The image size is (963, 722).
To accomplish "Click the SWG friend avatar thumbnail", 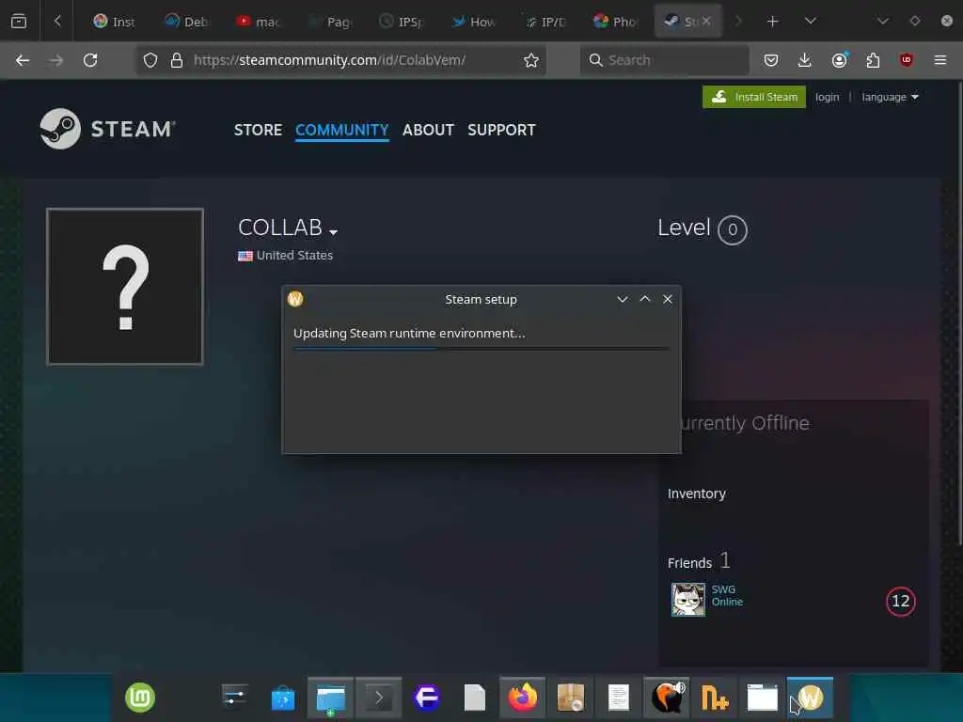I will (687, 600).
